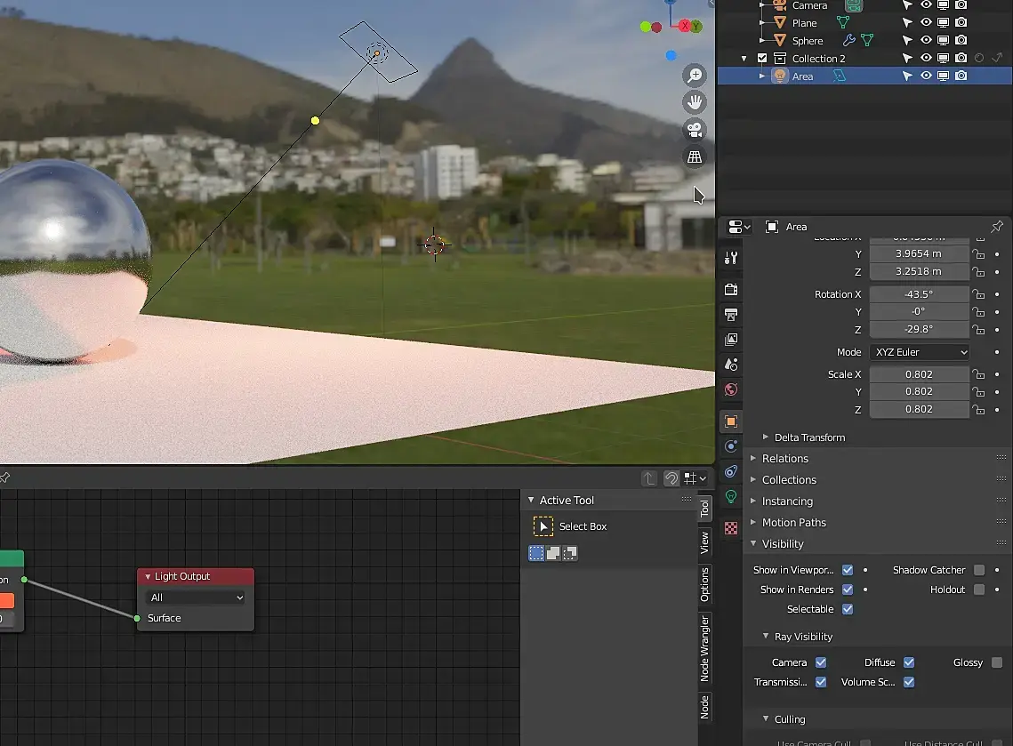Open the Tool properties tab

pos(731,259)
